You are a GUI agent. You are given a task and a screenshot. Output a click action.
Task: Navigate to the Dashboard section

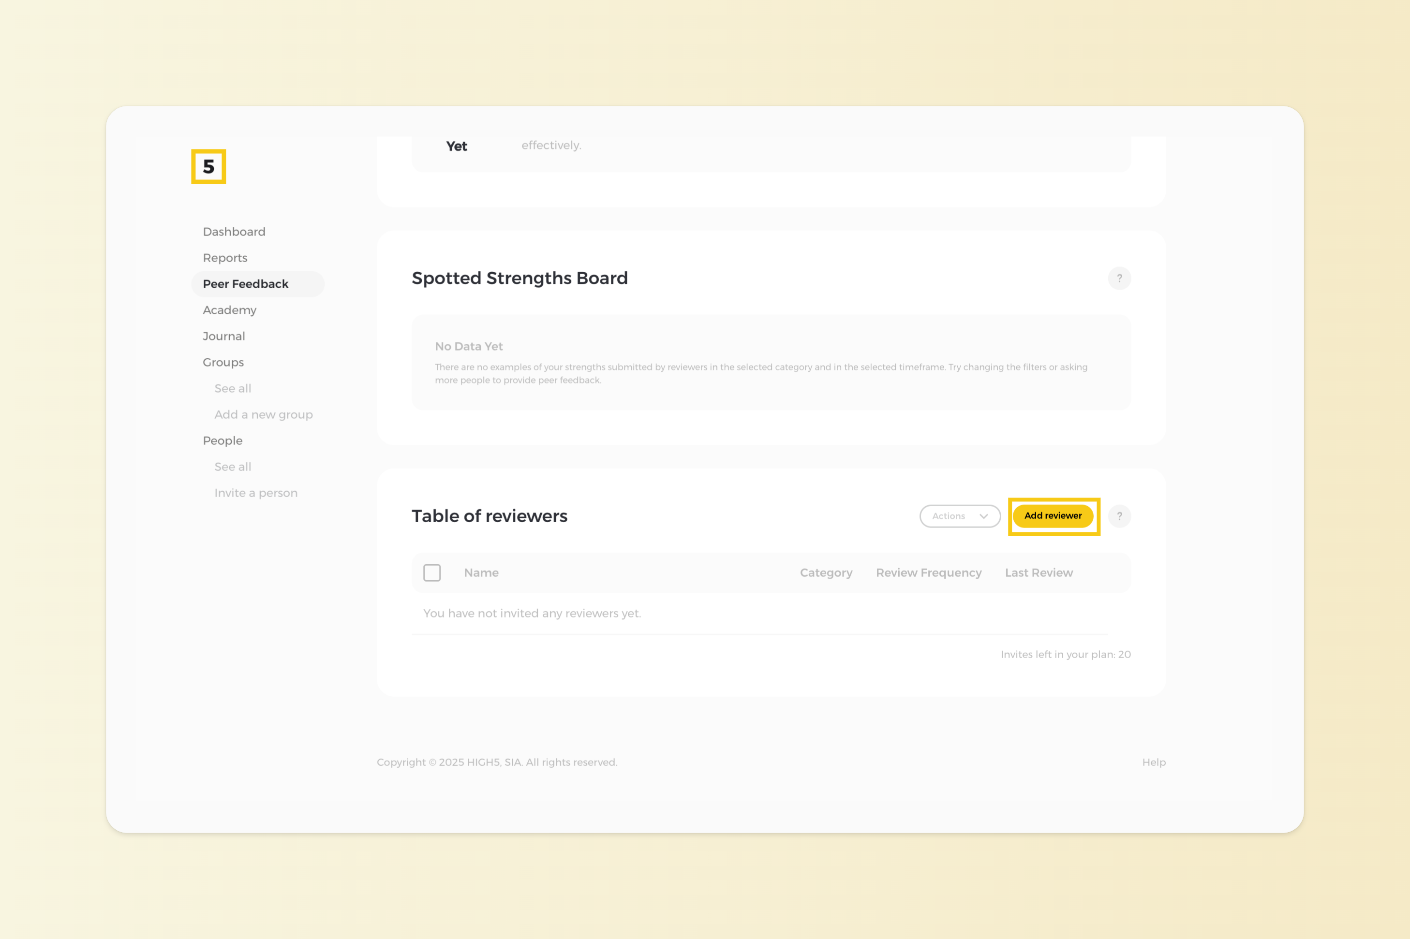tap(234, 231)
